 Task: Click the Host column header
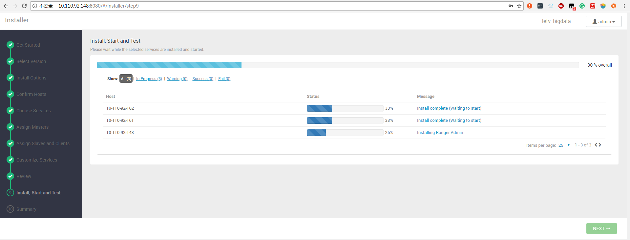tap(111, 96)
